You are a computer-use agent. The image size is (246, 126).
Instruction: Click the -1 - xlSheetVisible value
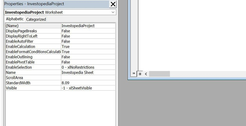88,88
